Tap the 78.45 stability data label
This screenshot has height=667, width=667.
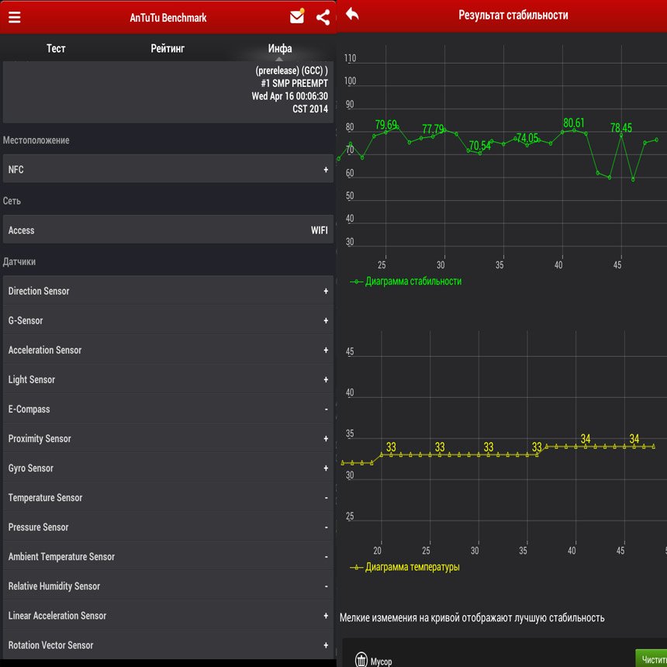(x=621, y=127)
